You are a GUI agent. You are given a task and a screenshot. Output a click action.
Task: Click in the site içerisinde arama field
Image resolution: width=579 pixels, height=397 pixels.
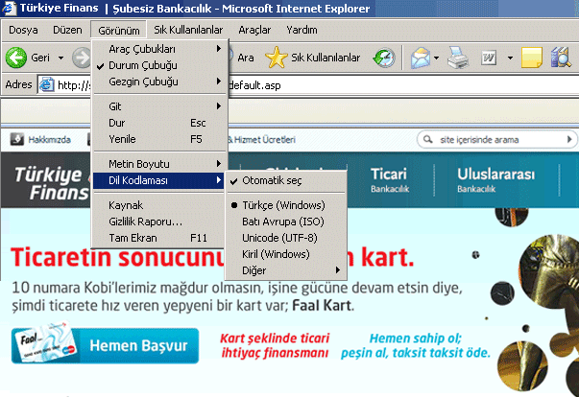496,140
